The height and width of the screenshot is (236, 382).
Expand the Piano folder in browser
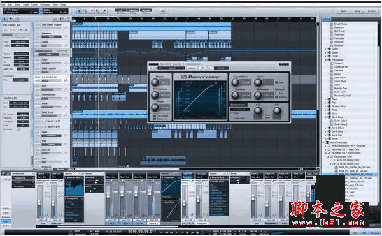326,100
